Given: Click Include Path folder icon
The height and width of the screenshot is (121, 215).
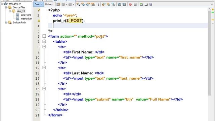Looking at the screenshot, I should pos(10,23).
